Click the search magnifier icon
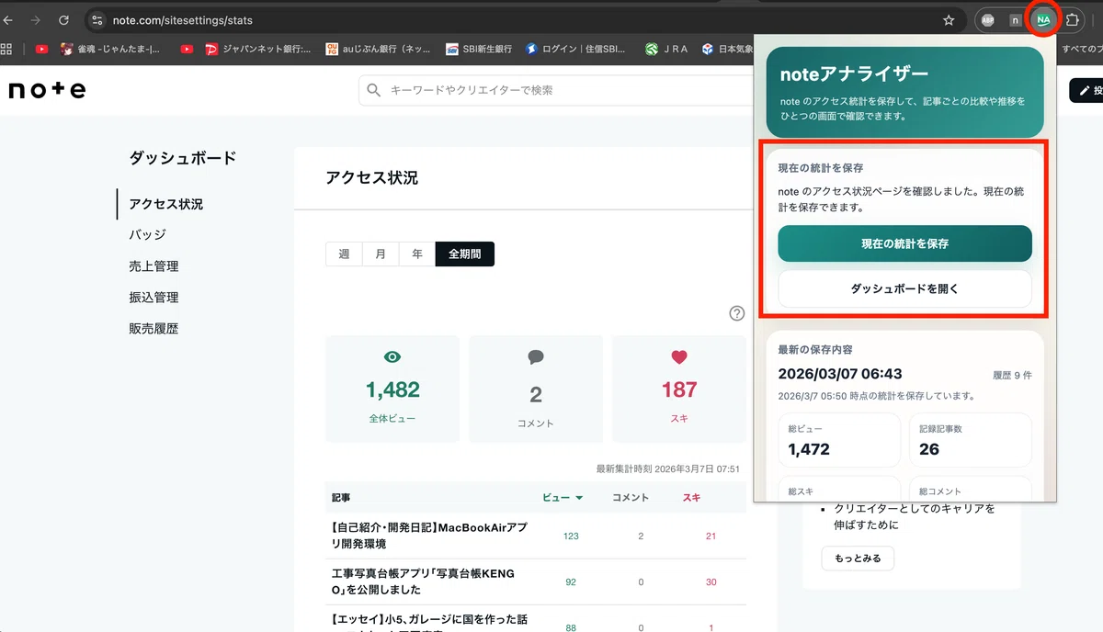Image resolution: width=1103 pixels, height=632 pixels. point(373,90)
